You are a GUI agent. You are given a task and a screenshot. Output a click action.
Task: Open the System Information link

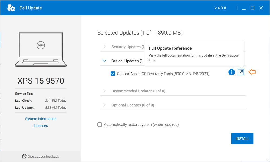coord(41,119)
